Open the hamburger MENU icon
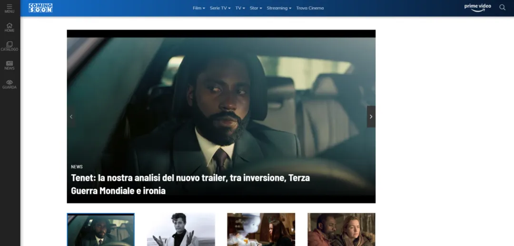This screenshot has width=514, height=246. pyautogui.click(x=9, y=9)
